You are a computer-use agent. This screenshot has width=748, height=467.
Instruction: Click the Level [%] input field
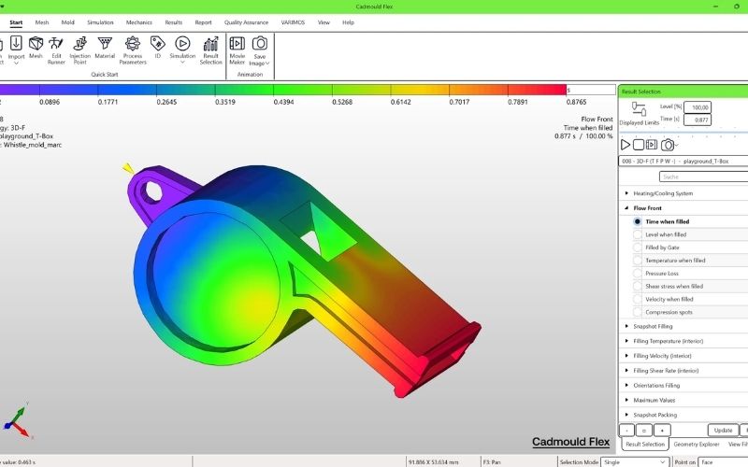click(x=698, y=107)
